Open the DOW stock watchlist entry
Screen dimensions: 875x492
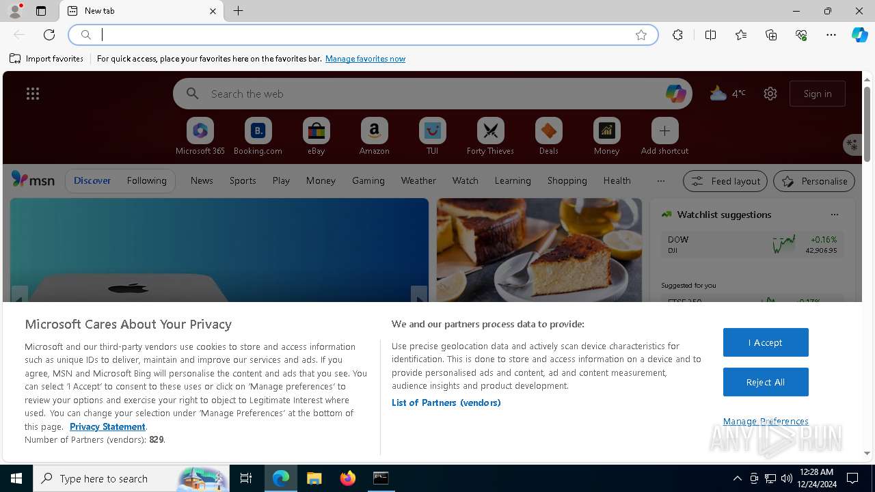click(x=752, y=245)
